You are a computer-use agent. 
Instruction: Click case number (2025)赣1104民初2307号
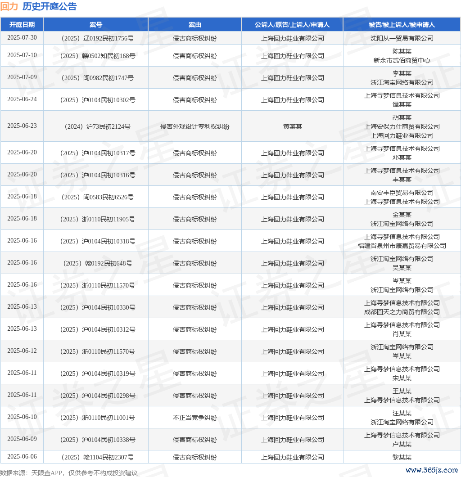pyautogui.click(x=97, y=457)
